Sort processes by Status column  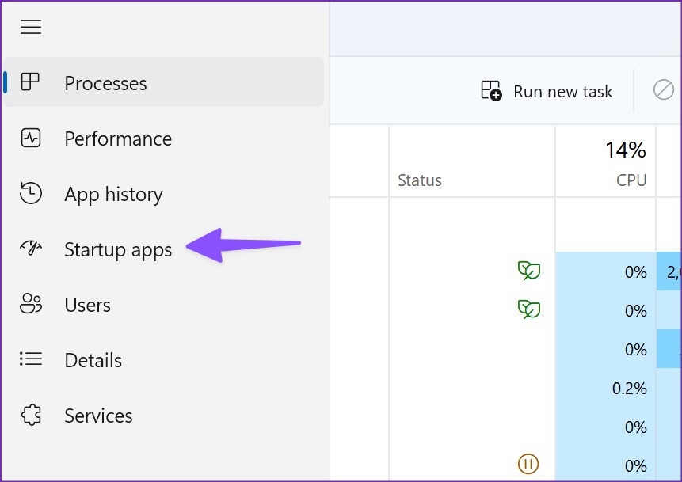420,180
